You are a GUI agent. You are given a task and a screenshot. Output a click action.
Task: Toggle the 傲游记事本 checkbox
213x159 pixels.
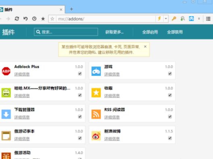(80, 138)
